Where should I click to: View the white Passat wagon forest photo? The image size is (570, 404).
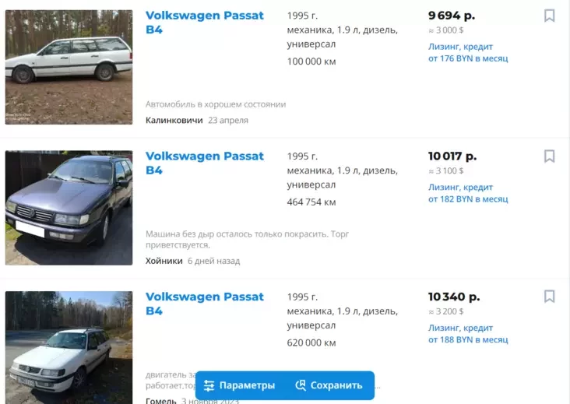(69, 67)
